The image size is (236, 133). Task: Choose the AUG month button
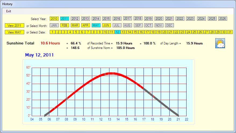[127, 25]
